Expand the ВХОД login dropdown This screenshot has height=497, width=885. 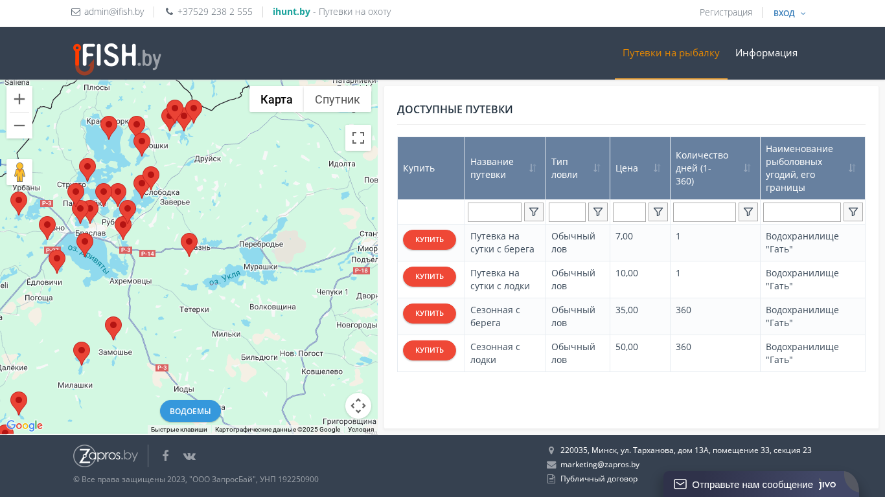click(789, 13)
